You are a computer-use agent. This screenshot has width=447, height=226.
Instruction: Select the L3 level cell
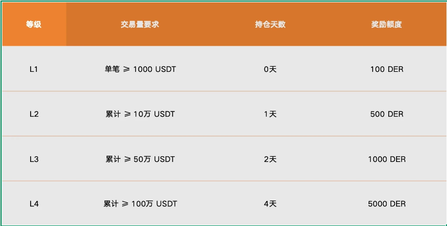pos(34,159)
